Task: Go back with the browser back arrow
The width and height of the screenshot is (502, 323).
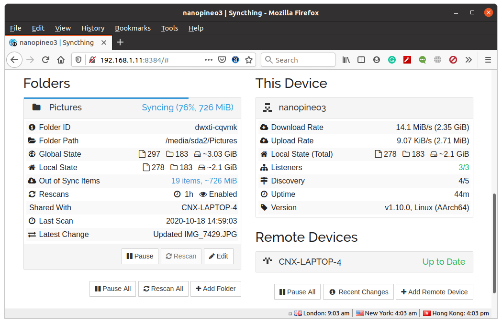Action: click(14, 60)
